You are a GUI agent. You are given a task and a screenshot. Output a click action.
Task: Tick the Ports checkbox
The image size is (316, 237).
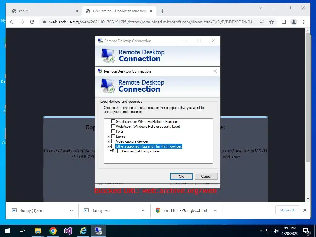click(114, 131)
